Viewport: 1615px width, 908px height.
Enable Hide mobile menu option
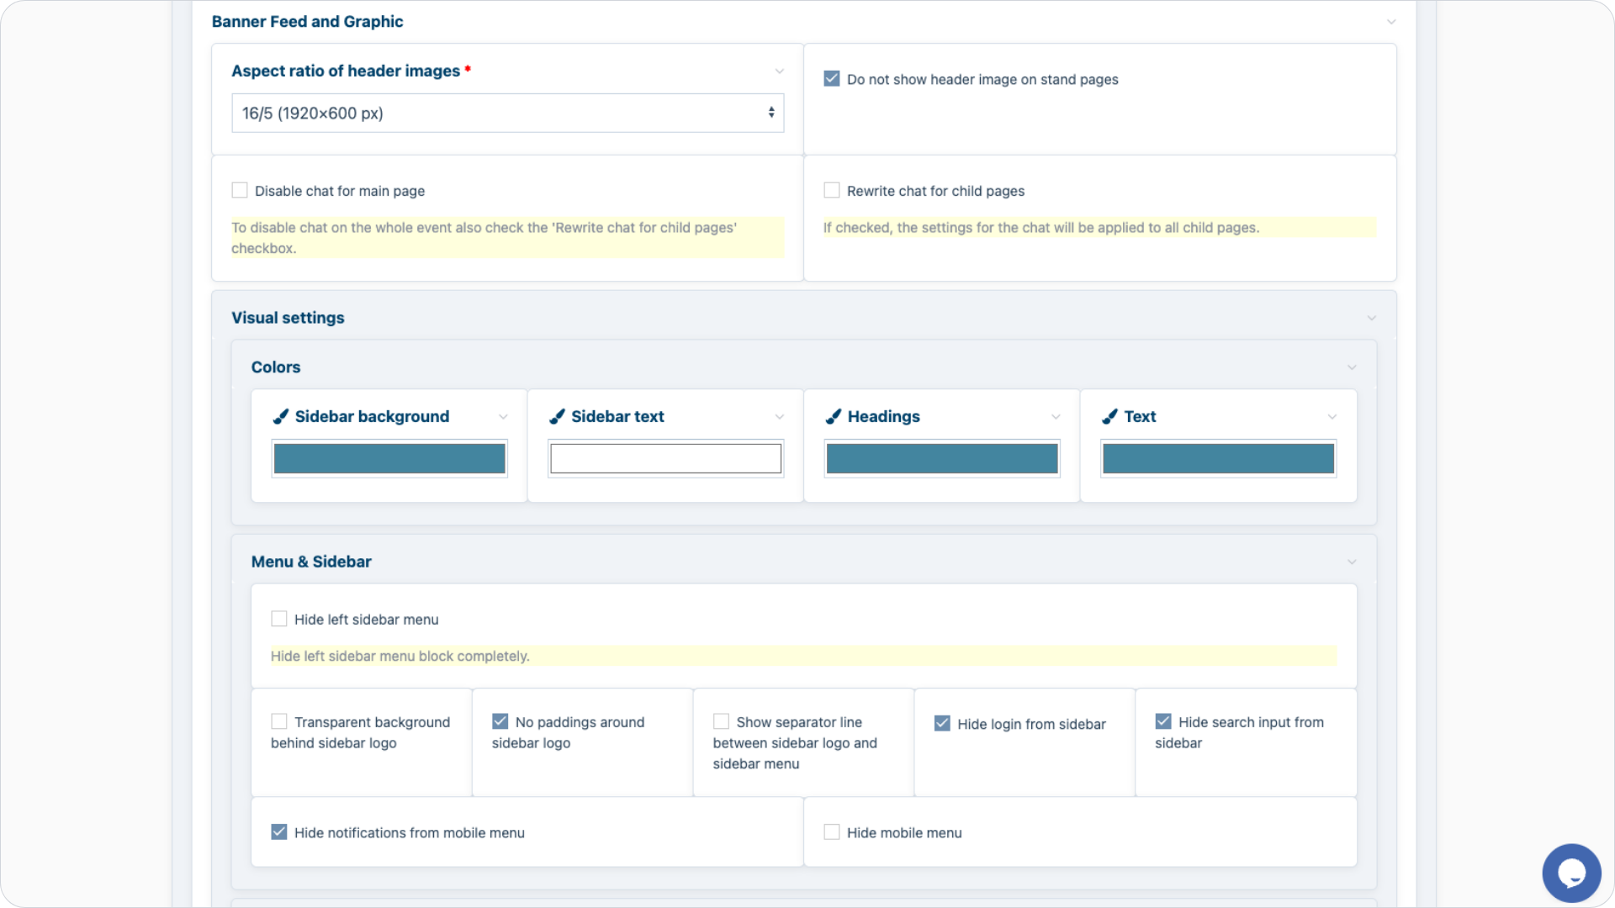[832, 832]
